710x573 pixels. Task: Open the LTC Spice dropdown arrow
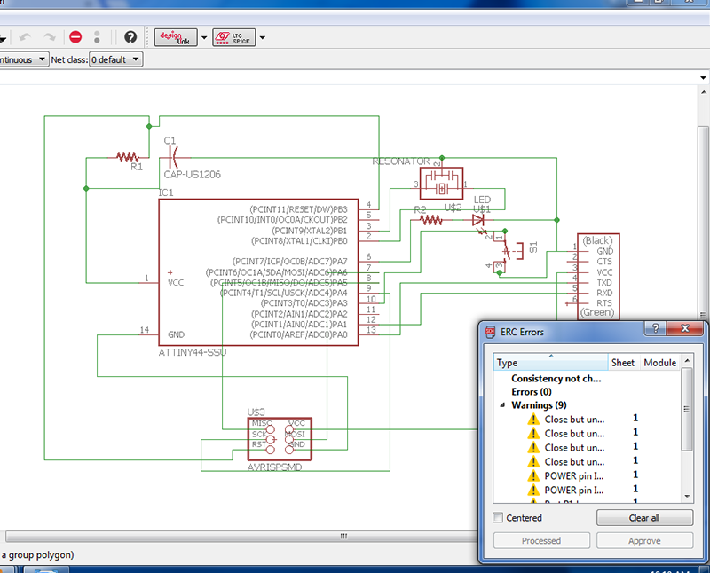(x=262, y=37)
